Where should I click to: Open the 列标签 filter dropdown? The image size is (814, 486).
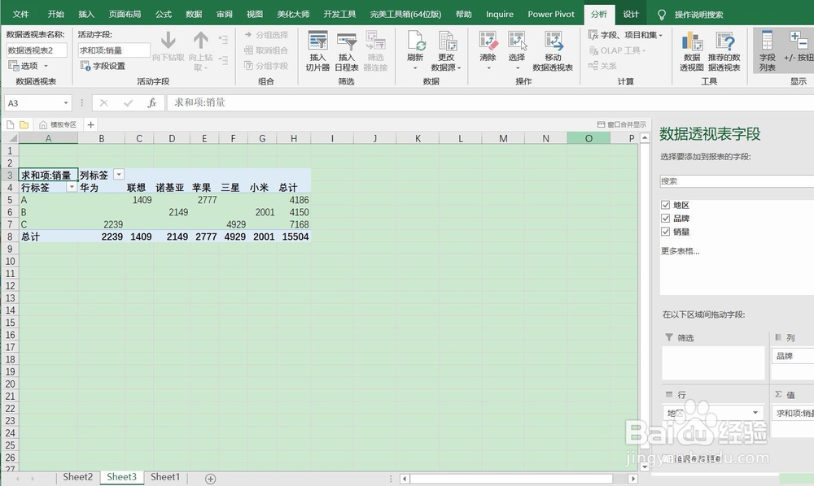pyautogui.click(x=118, y=174)
